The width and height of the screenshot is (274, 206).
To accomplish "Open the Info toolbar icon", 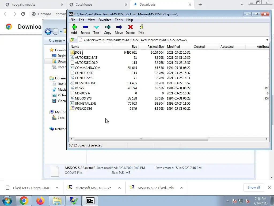I will point(141,27).
